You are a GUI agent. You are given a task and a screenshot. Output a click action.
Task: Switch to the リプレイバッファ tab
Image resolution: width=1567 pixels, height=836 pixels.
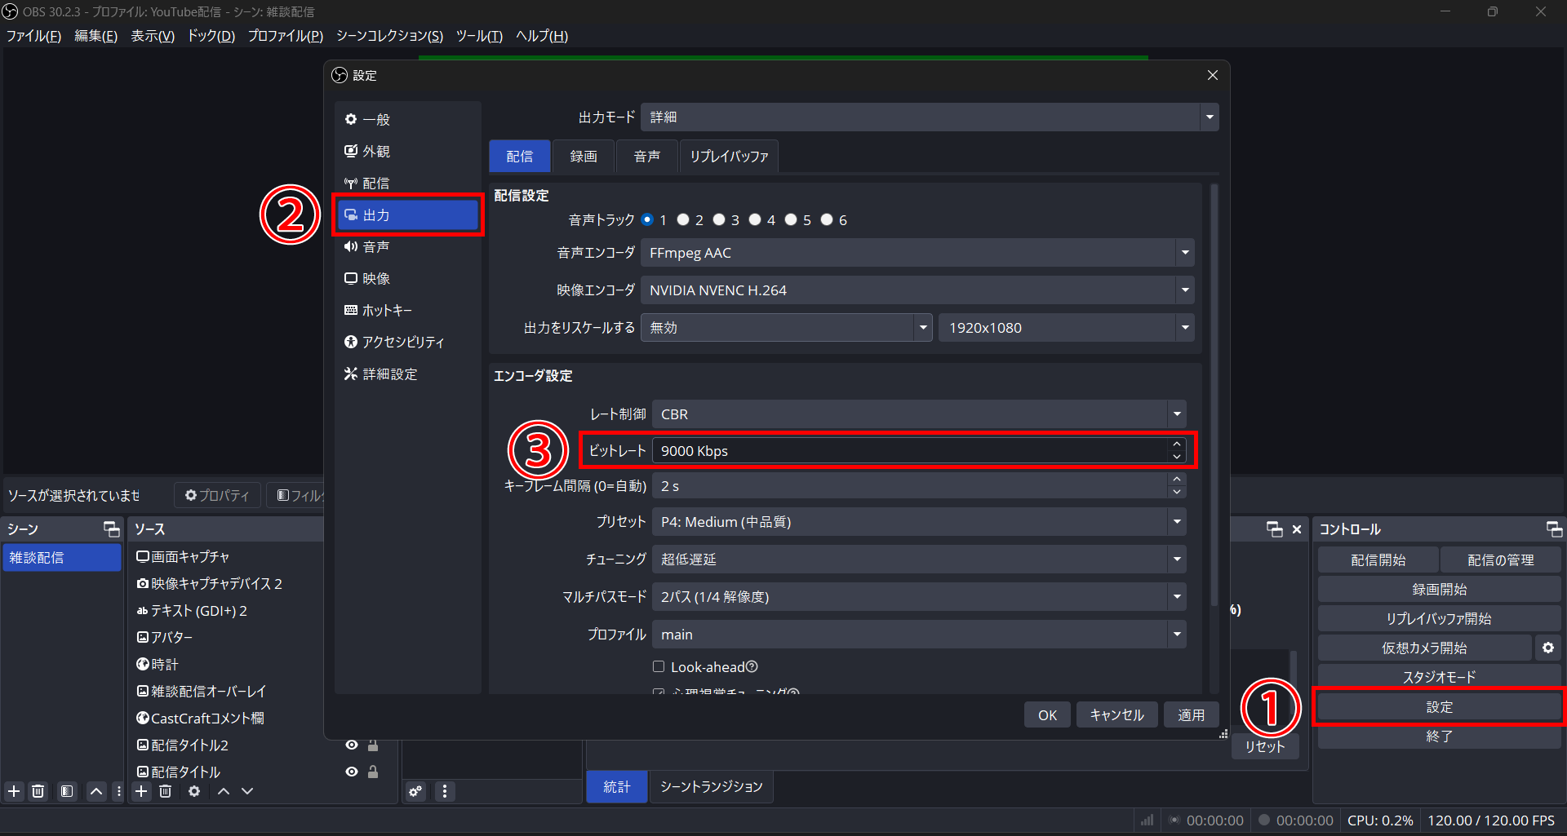click(x=729, y=157)
